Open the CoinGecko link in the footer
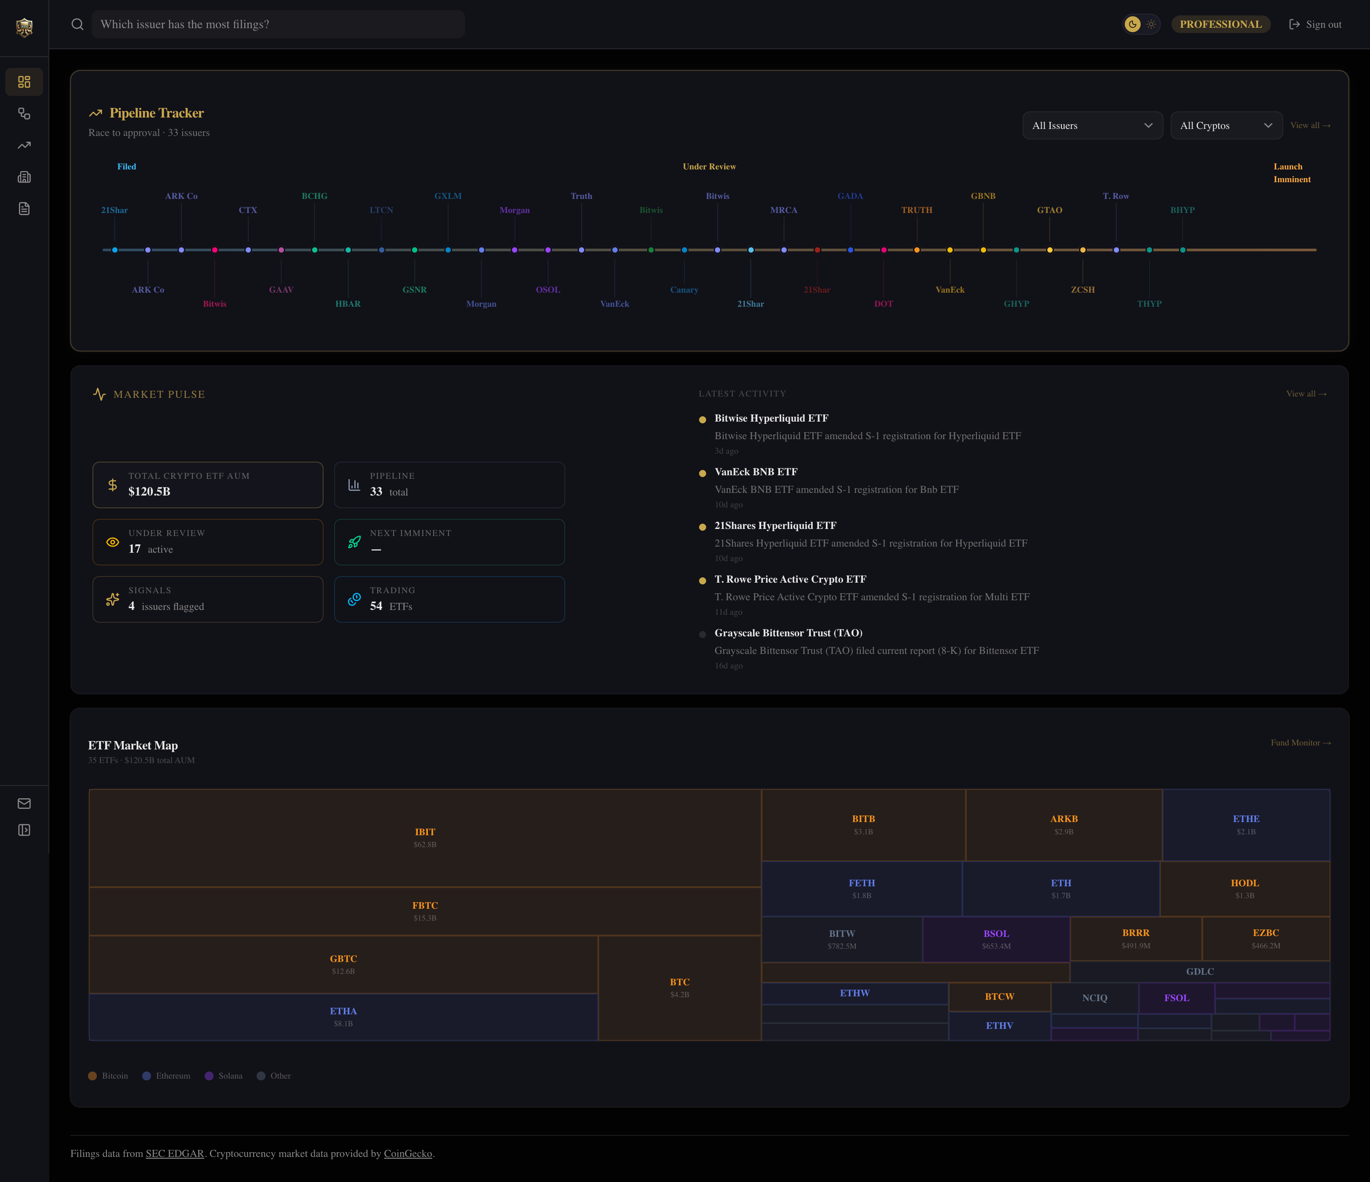The image size is (1370, 1182). point(408,1153)
